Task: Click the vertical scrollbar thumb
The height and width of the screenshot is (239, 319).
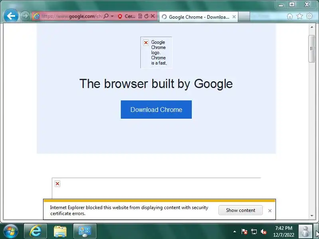Action: point(311,49)
